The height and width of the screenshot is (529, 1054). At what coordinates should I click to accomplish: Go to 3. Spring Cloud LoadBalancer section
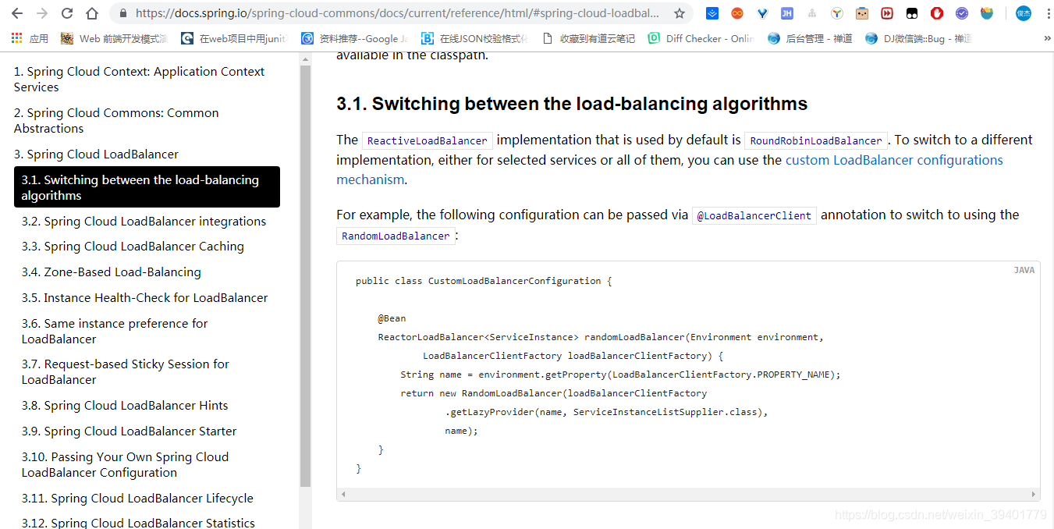(96, 154)
